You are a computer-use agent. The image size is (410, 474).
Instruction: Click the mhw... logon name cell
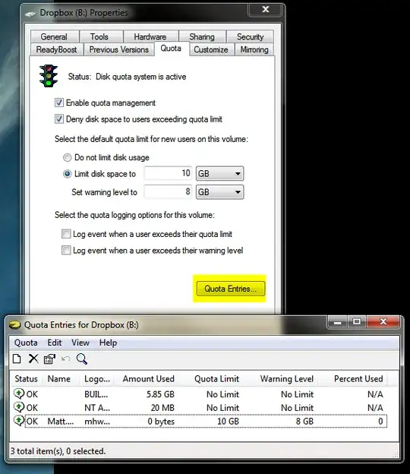97,422
